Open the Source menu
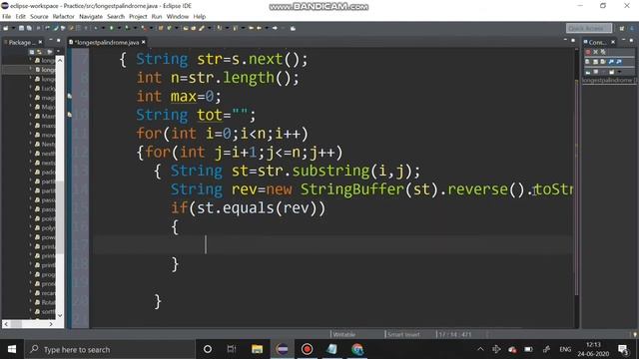This screenshot has width=639, height=359. point(39,16)
